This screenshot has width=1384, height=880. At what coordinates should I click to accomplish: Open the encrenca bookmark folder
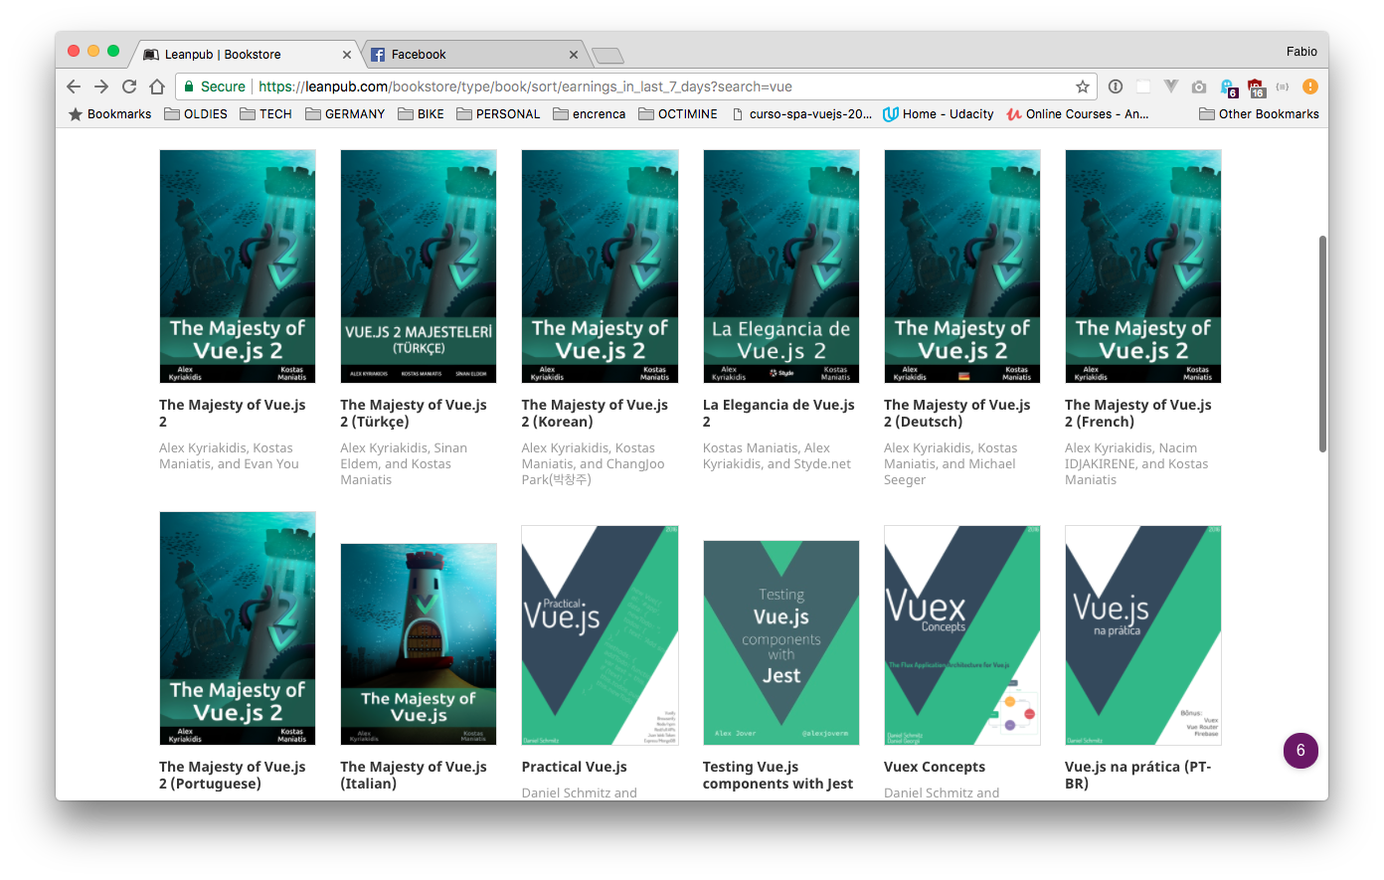[590, 114]
